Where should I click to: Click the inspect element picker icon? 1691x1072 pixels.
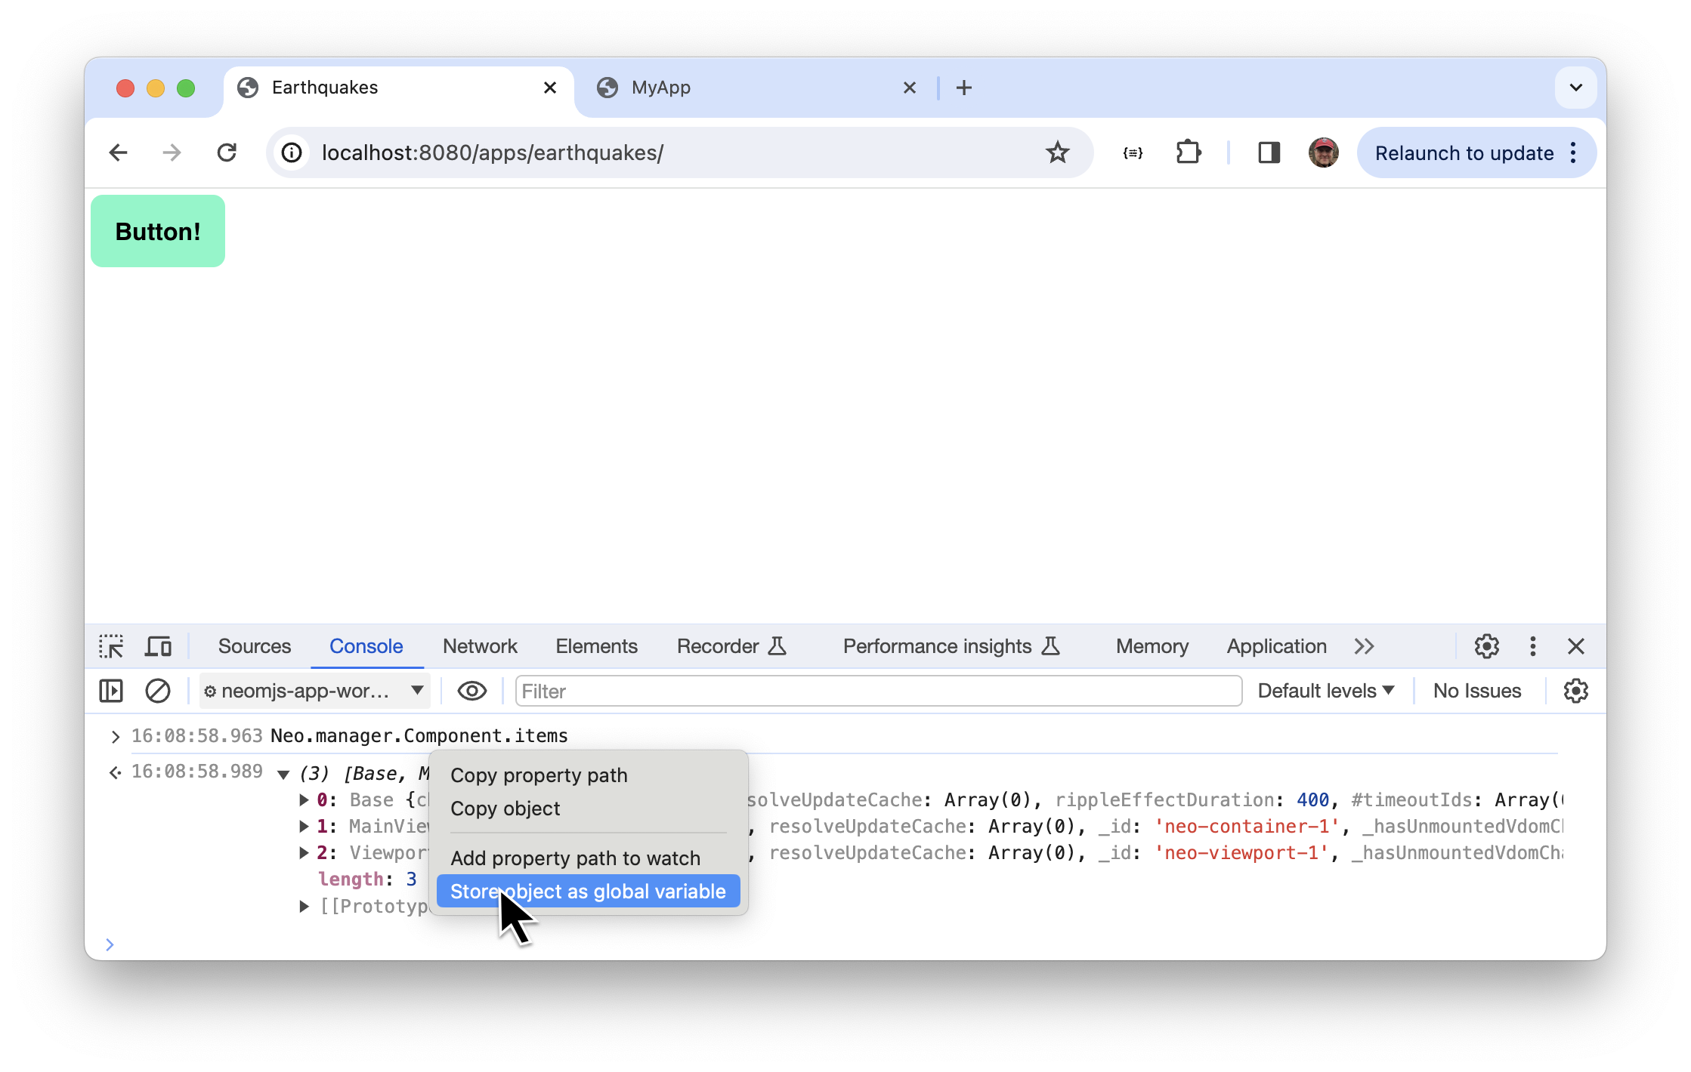111,646
